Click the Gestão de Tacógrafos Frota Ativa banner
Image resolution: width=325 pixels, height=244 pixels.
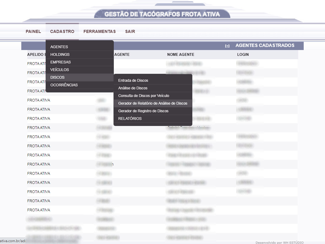pyautogui.click(x=162, y=14)
